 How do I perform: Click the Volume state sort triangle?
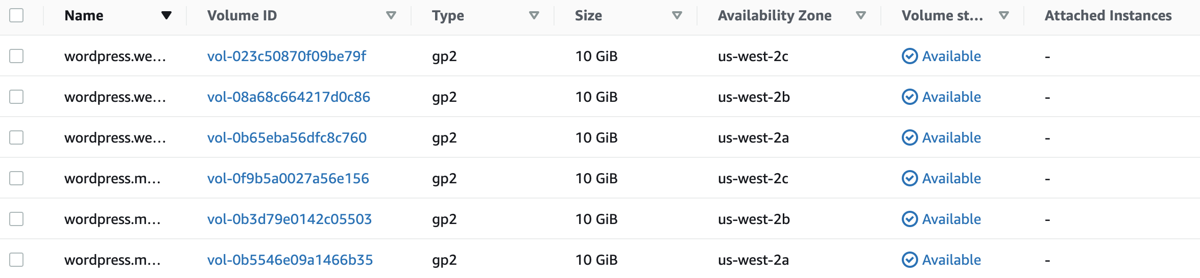1004,16
